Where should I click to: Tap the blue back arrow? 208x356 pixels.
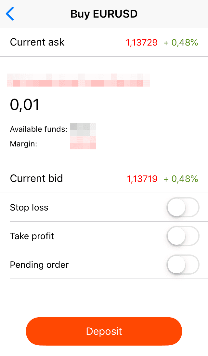coord(9,14)
